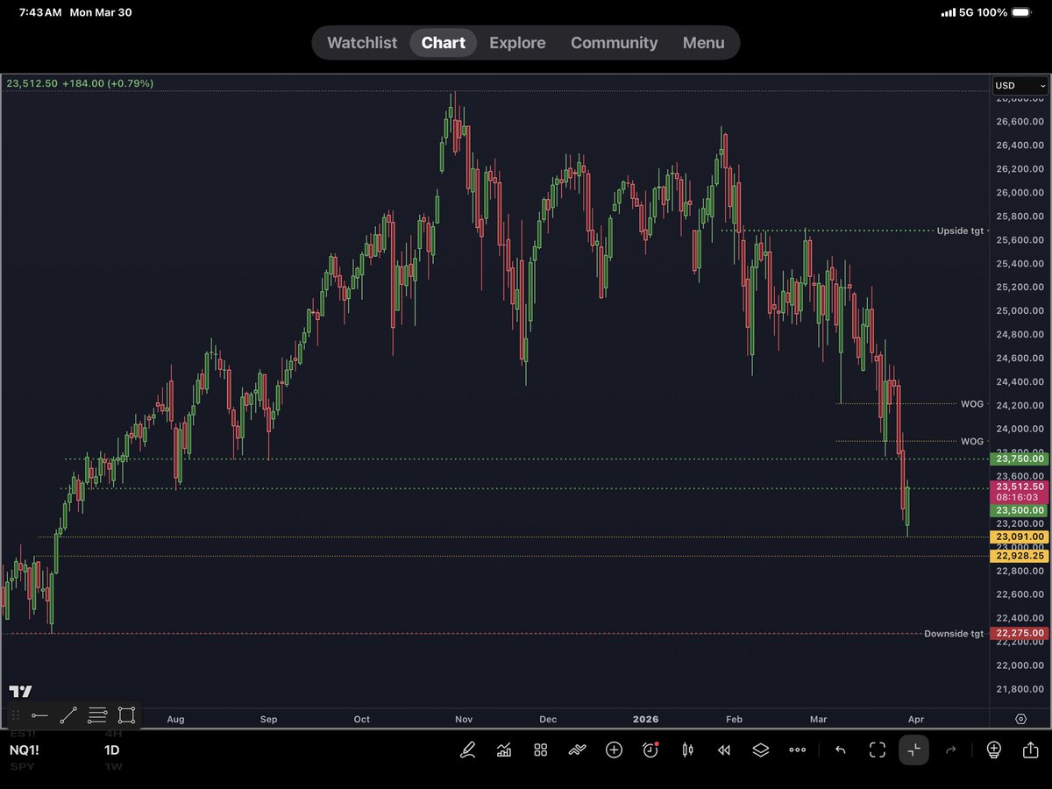This screenshot has width=1052, height=789.
Task: Open the 1D timeframe picker
Action: point(111,750)
